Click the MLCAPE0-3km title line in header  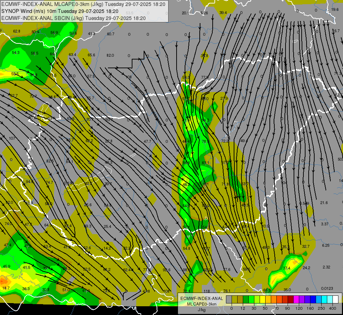pos(83,4)
